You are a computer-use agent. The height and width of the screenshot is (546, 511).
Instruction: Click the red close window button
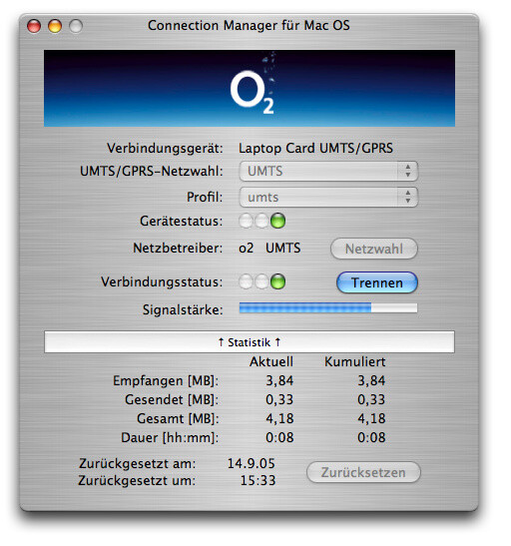click(x=34, y=26)
